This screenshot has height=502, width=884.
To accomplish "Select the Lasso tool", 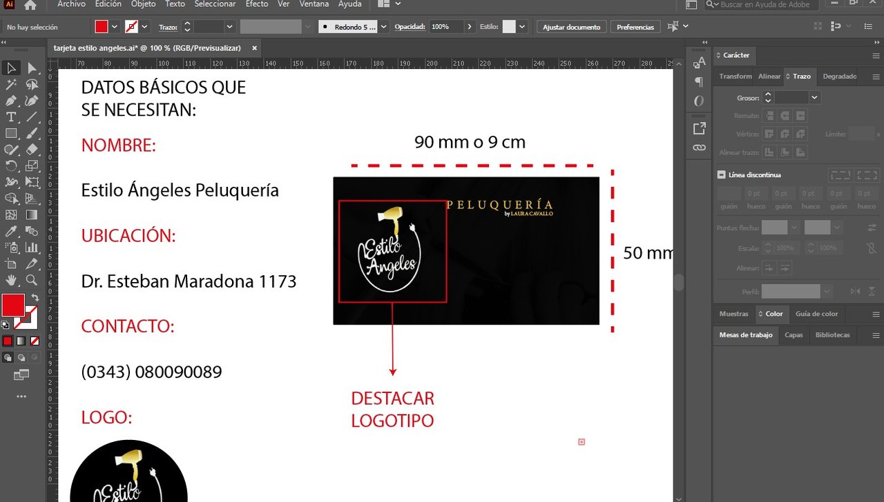I will pyautogui.click(x=32, y=84).
